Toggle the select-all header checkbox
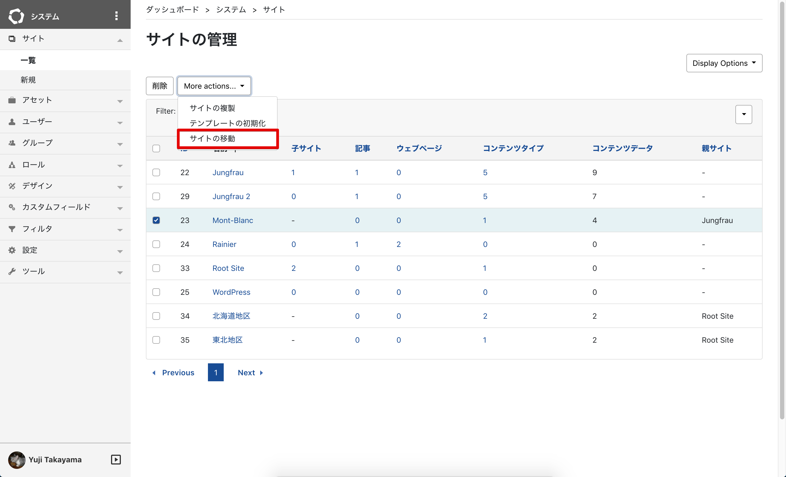This screenshot has height=477, width=786. point(156,148)
